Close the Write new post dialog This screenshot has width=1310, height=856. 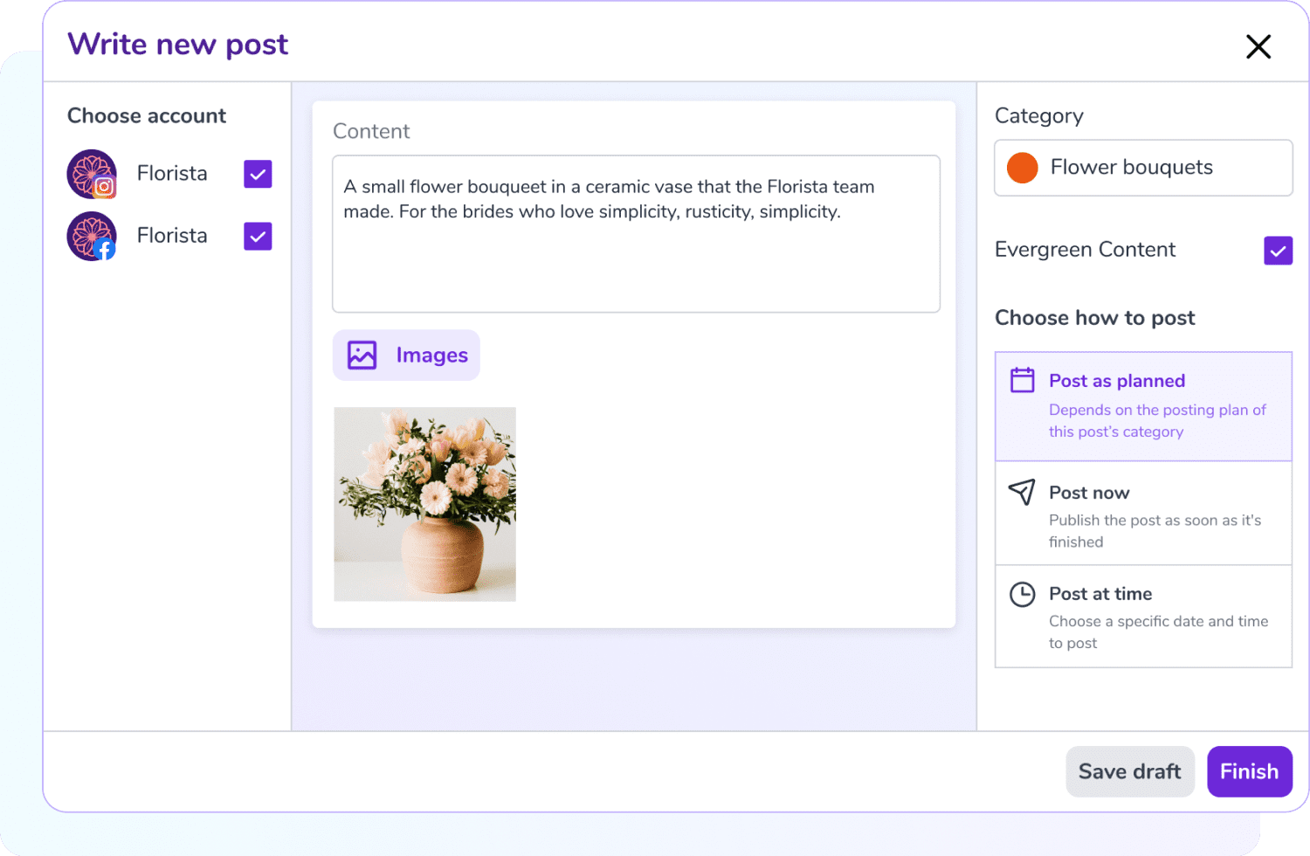1258,46
